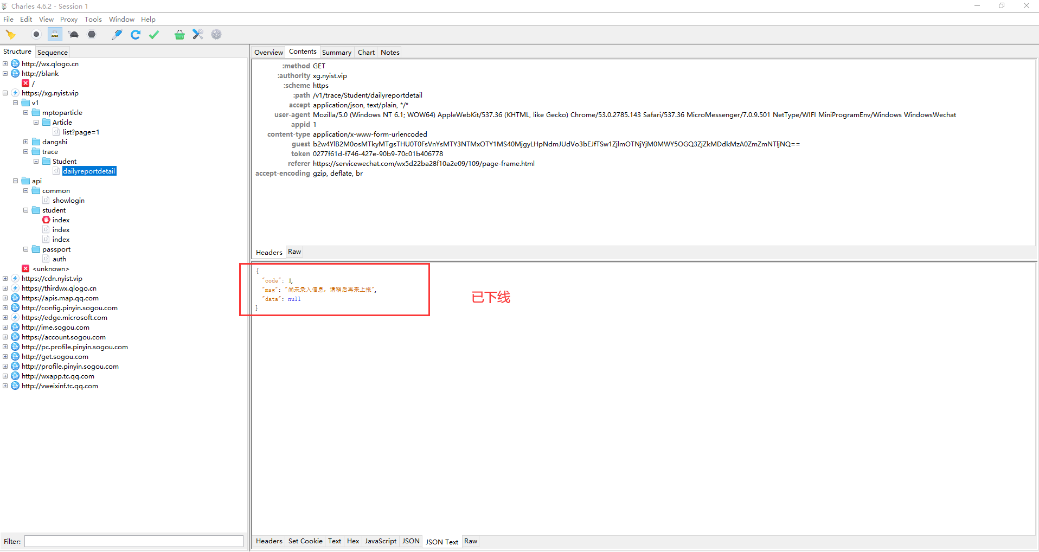Select the response Raw tab
Screen dimensions: 1039x552
tap(471, 541)
